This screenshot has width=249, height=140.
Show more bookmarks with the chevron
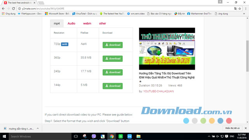click(x=244, y=14)
